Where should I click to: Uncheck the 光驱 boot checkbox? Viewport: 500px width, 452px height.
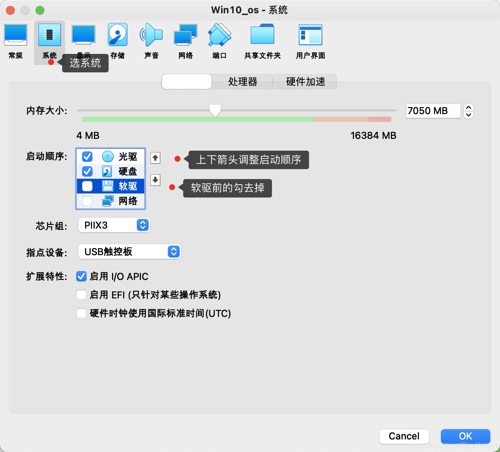click(x=87, y=157)
